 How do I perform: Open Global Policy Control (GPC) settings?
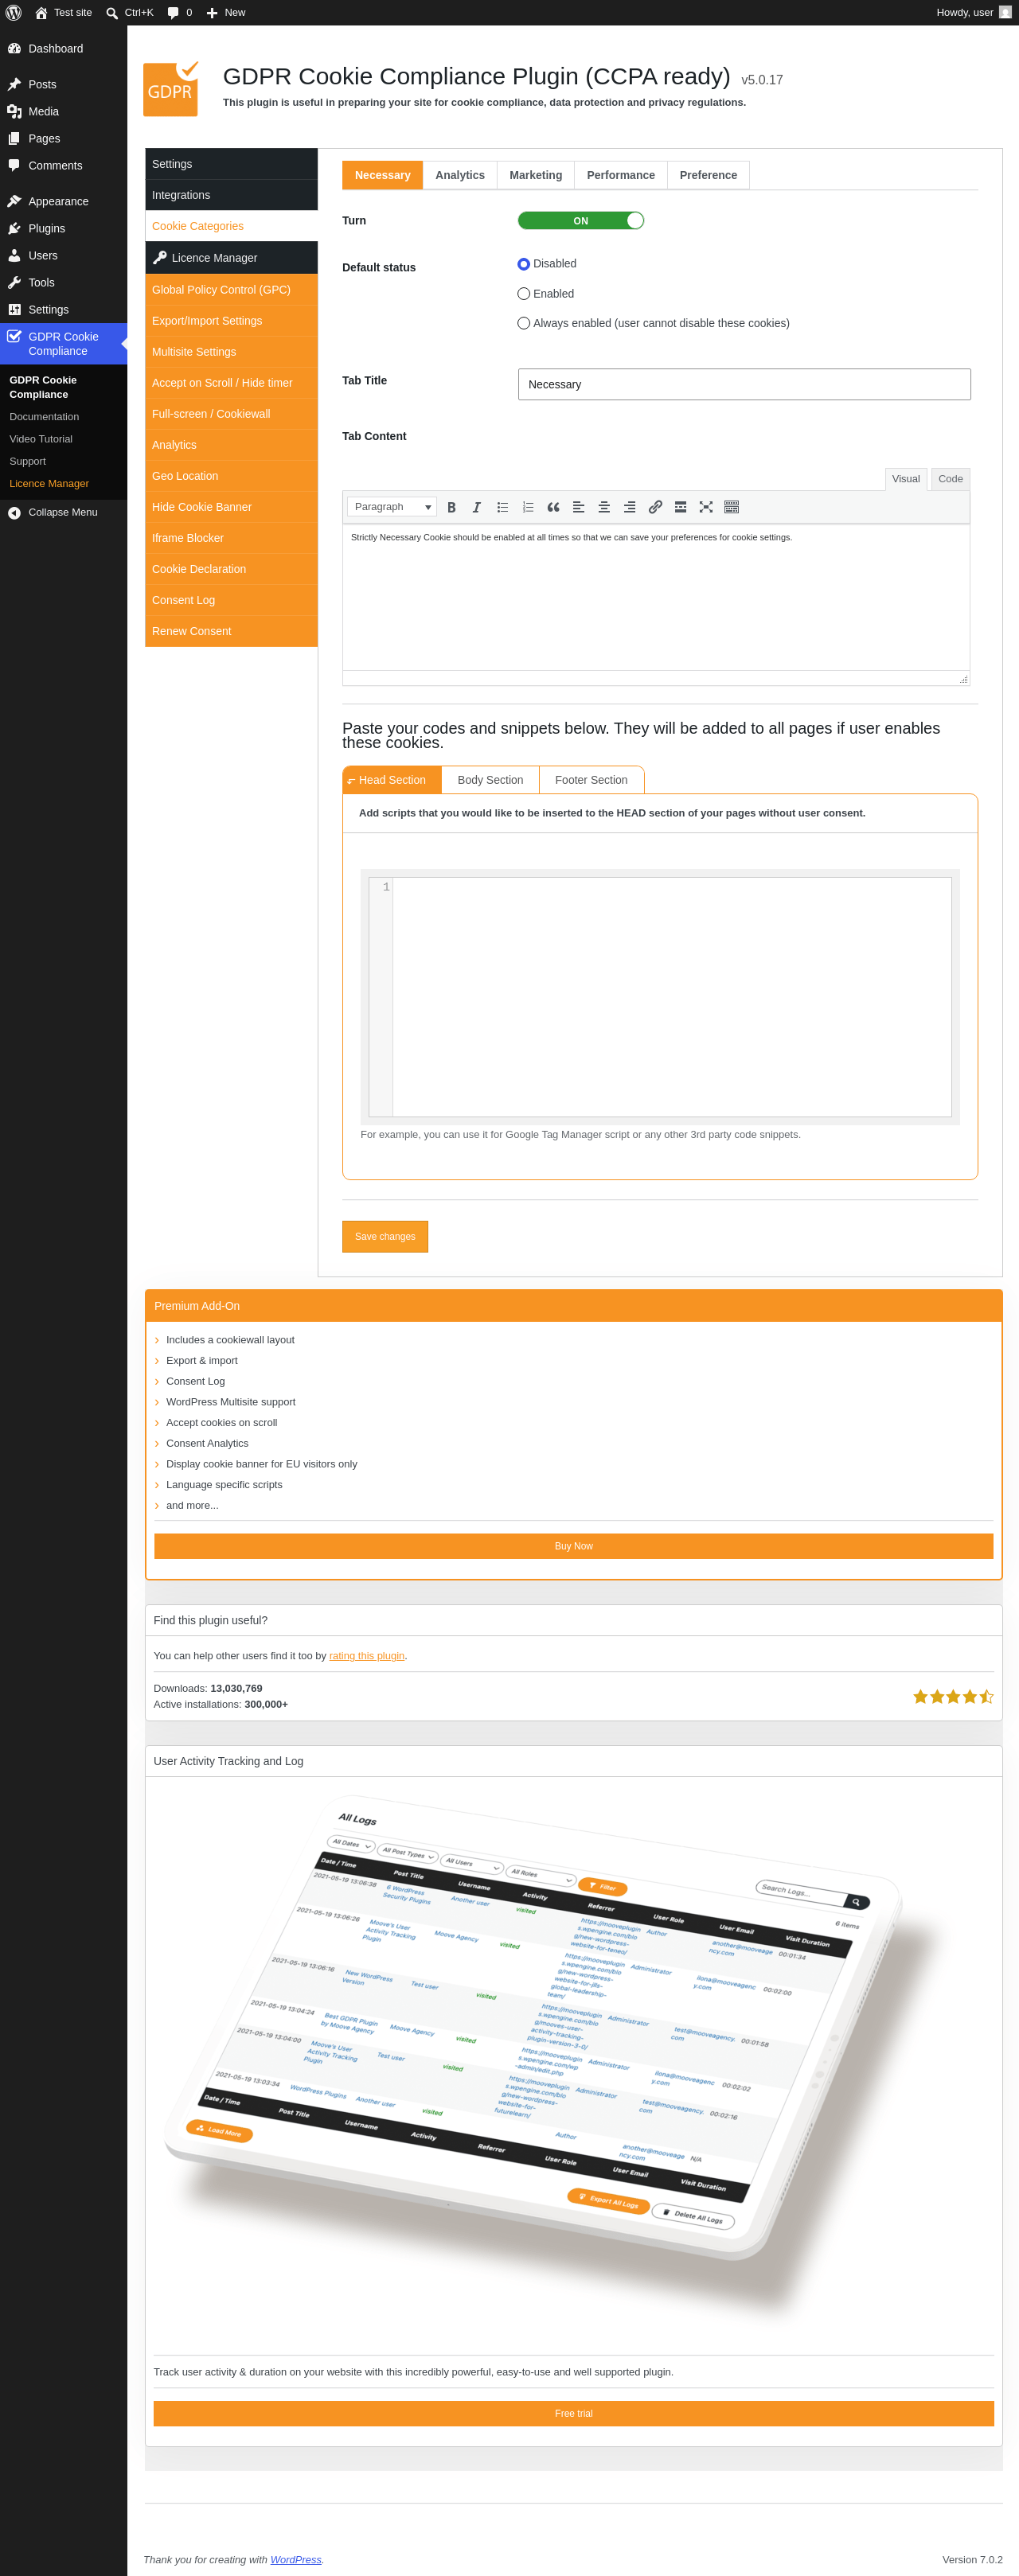tap(231, 290)
